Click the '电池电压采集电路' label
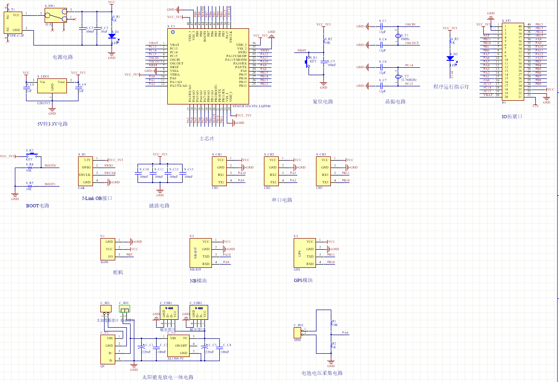 point(322,373)
